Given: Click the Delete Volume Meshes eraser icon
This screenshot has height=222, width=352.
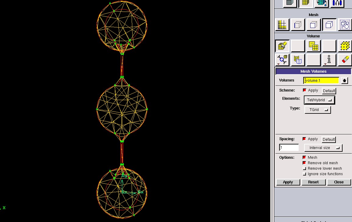Looking at the screenshot, I should (x=345, y=60).
